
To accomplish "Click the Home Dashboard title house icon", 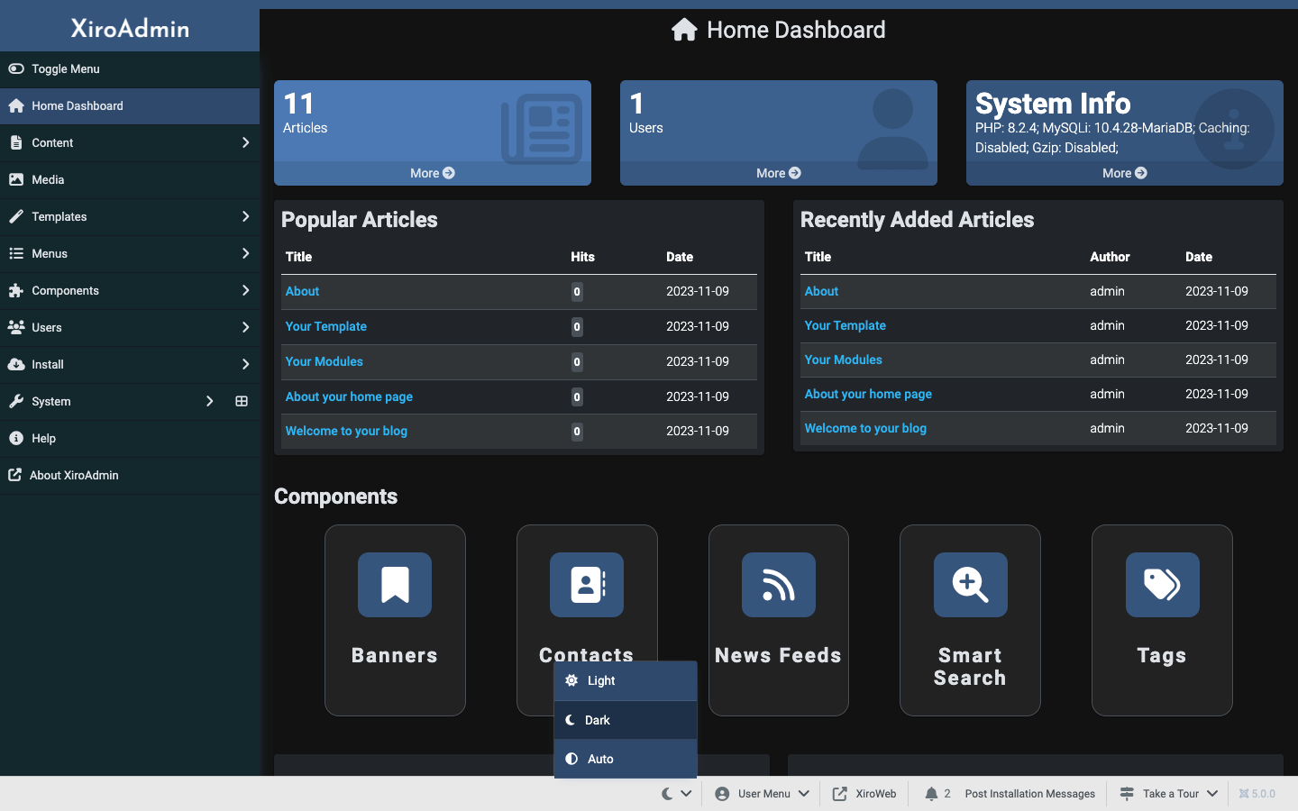I will 684,30.
